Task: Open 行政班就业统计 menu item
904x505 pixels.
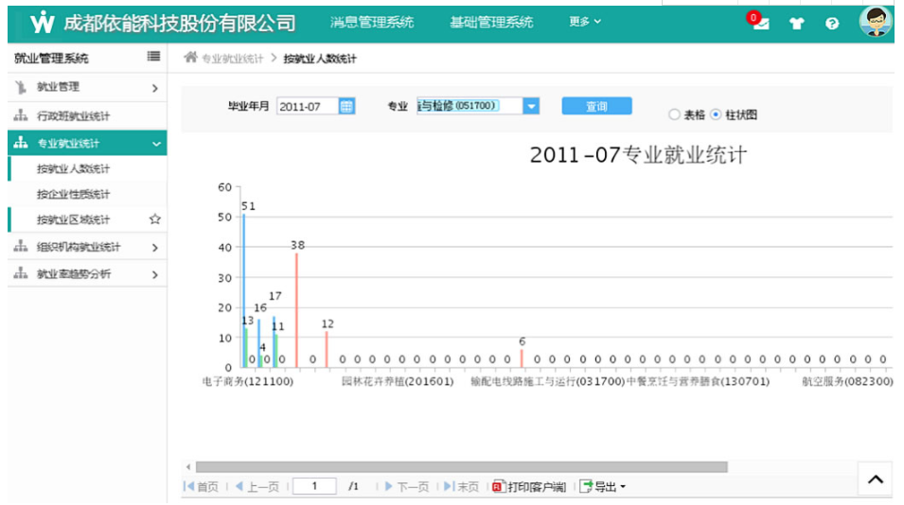Action: 73,116
